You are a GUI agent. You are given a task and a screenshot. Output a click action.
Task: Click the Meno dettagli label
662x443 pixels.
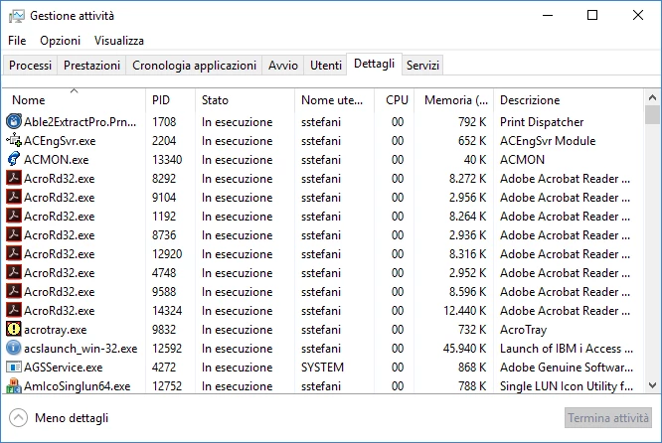coord(72,418)
